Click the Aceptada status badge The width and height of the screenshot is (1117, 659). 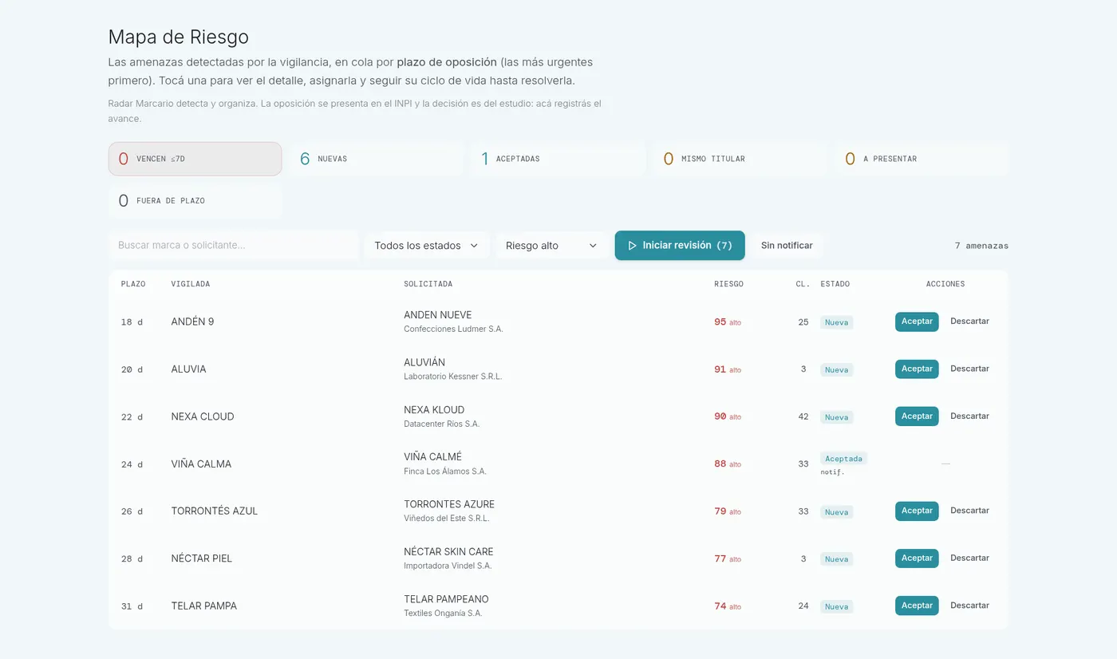(843, 459)
